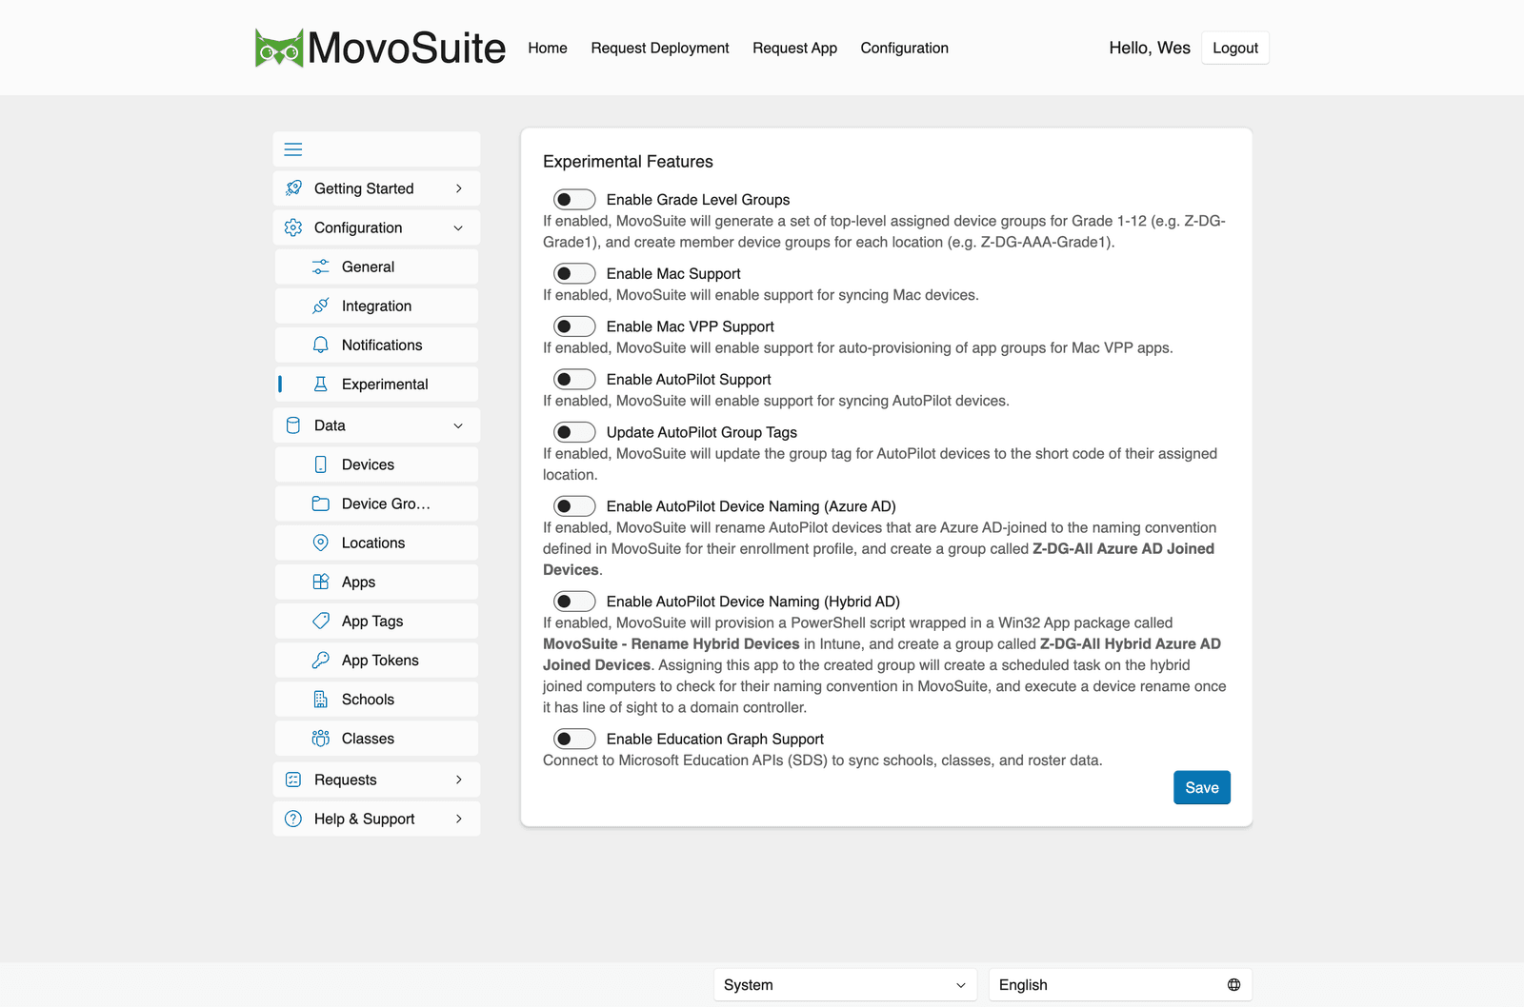
Task: Open Home in top navigation
Action: pyautogui.click(x=548, y=48)
